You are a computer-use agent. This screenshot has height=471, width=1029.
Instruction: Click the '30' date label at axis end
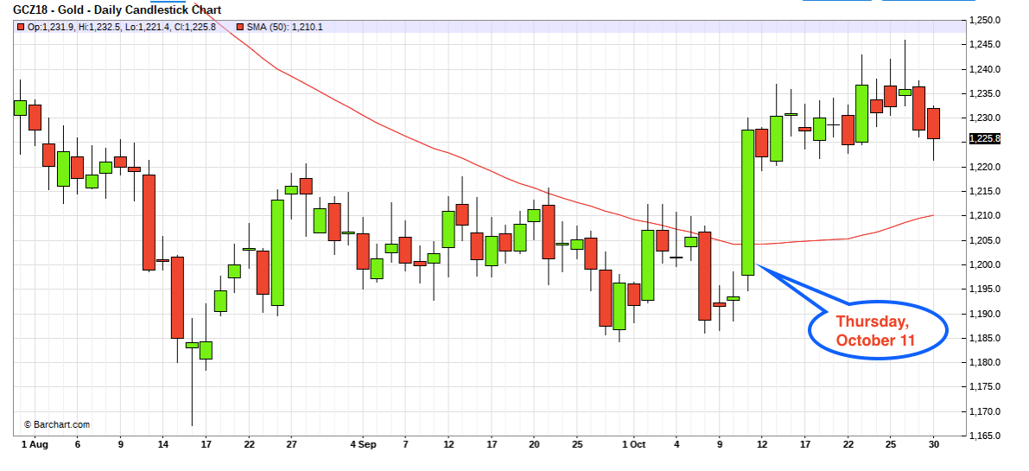(x=934, y=445)
